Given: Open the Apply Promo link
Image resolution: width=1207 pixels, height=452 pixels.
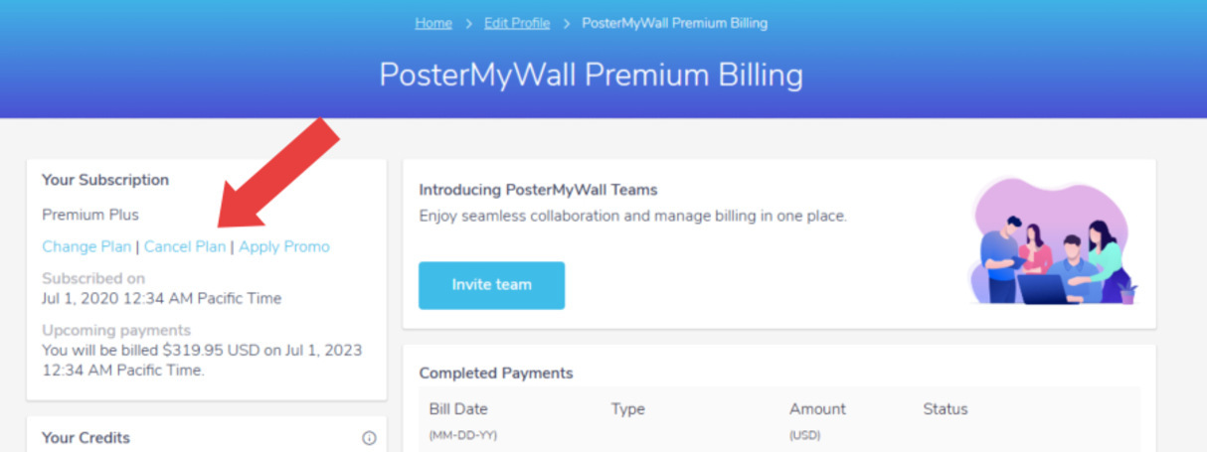Looking at the screenshot, I should pos(284,246).
